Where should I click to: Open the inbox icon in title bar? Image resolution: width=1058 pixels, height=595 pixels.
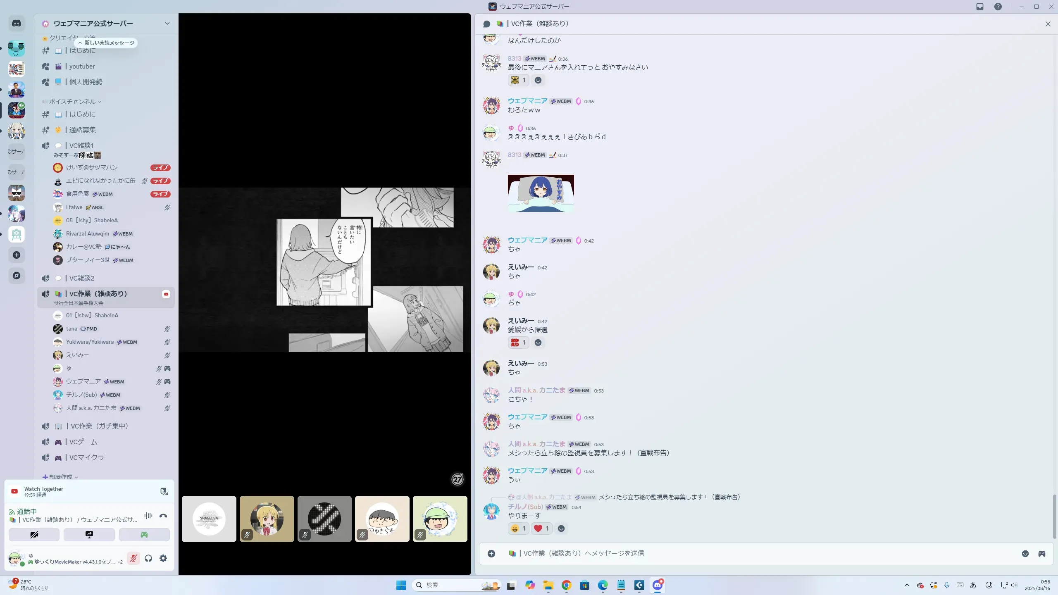pyautogui.click(x=980, y=7)
